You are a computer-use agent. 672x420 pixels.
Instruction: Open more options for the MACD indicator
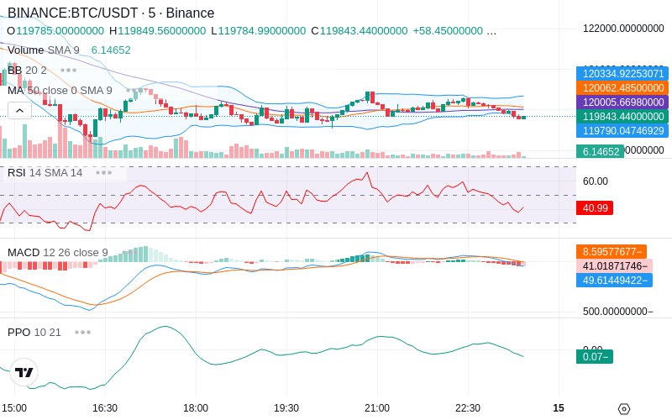tap(130, 253)
